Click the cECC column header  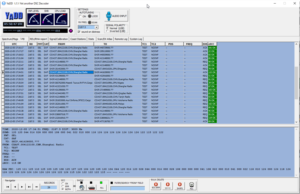click(212, 44)
